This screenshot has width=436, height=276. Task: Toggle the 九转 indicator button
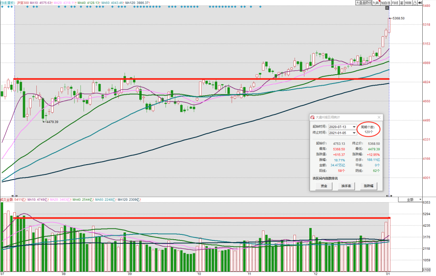click(x=376, y=3)
